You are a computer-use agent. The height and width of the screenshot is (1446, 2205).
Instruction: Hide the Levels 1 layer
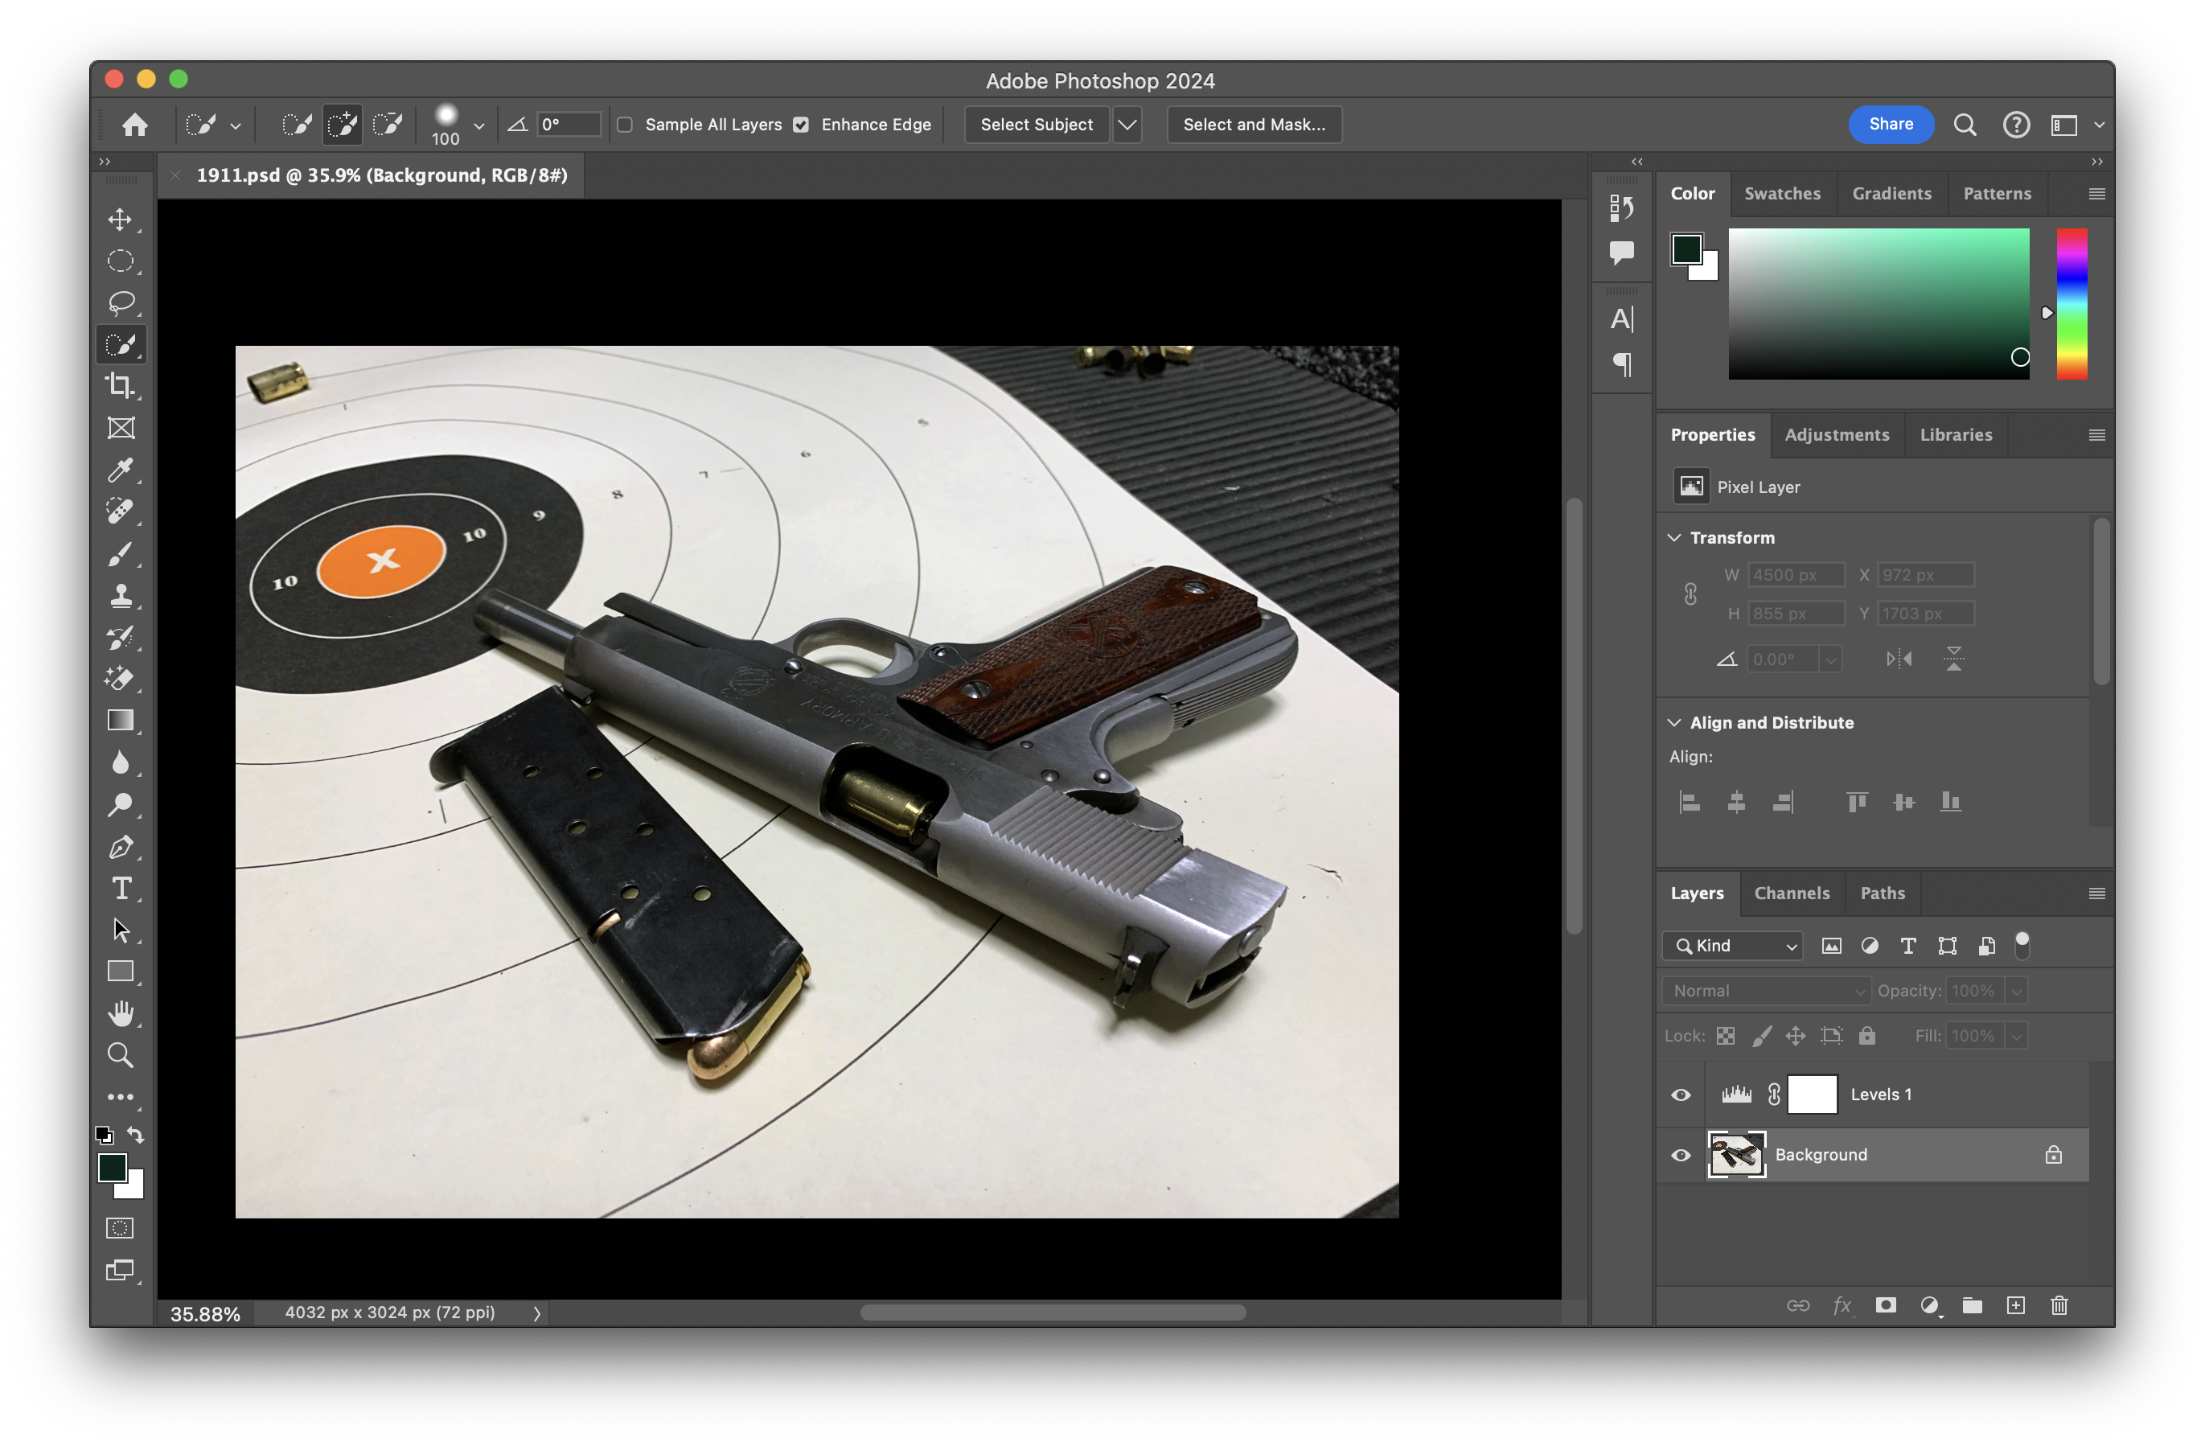click(1681, 1095)
